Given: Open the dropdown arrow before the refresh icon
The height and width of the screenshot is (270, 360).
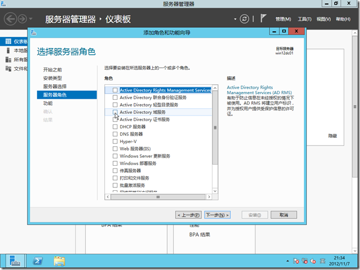Looking at the screenshot, I should [x=235, y=19].
